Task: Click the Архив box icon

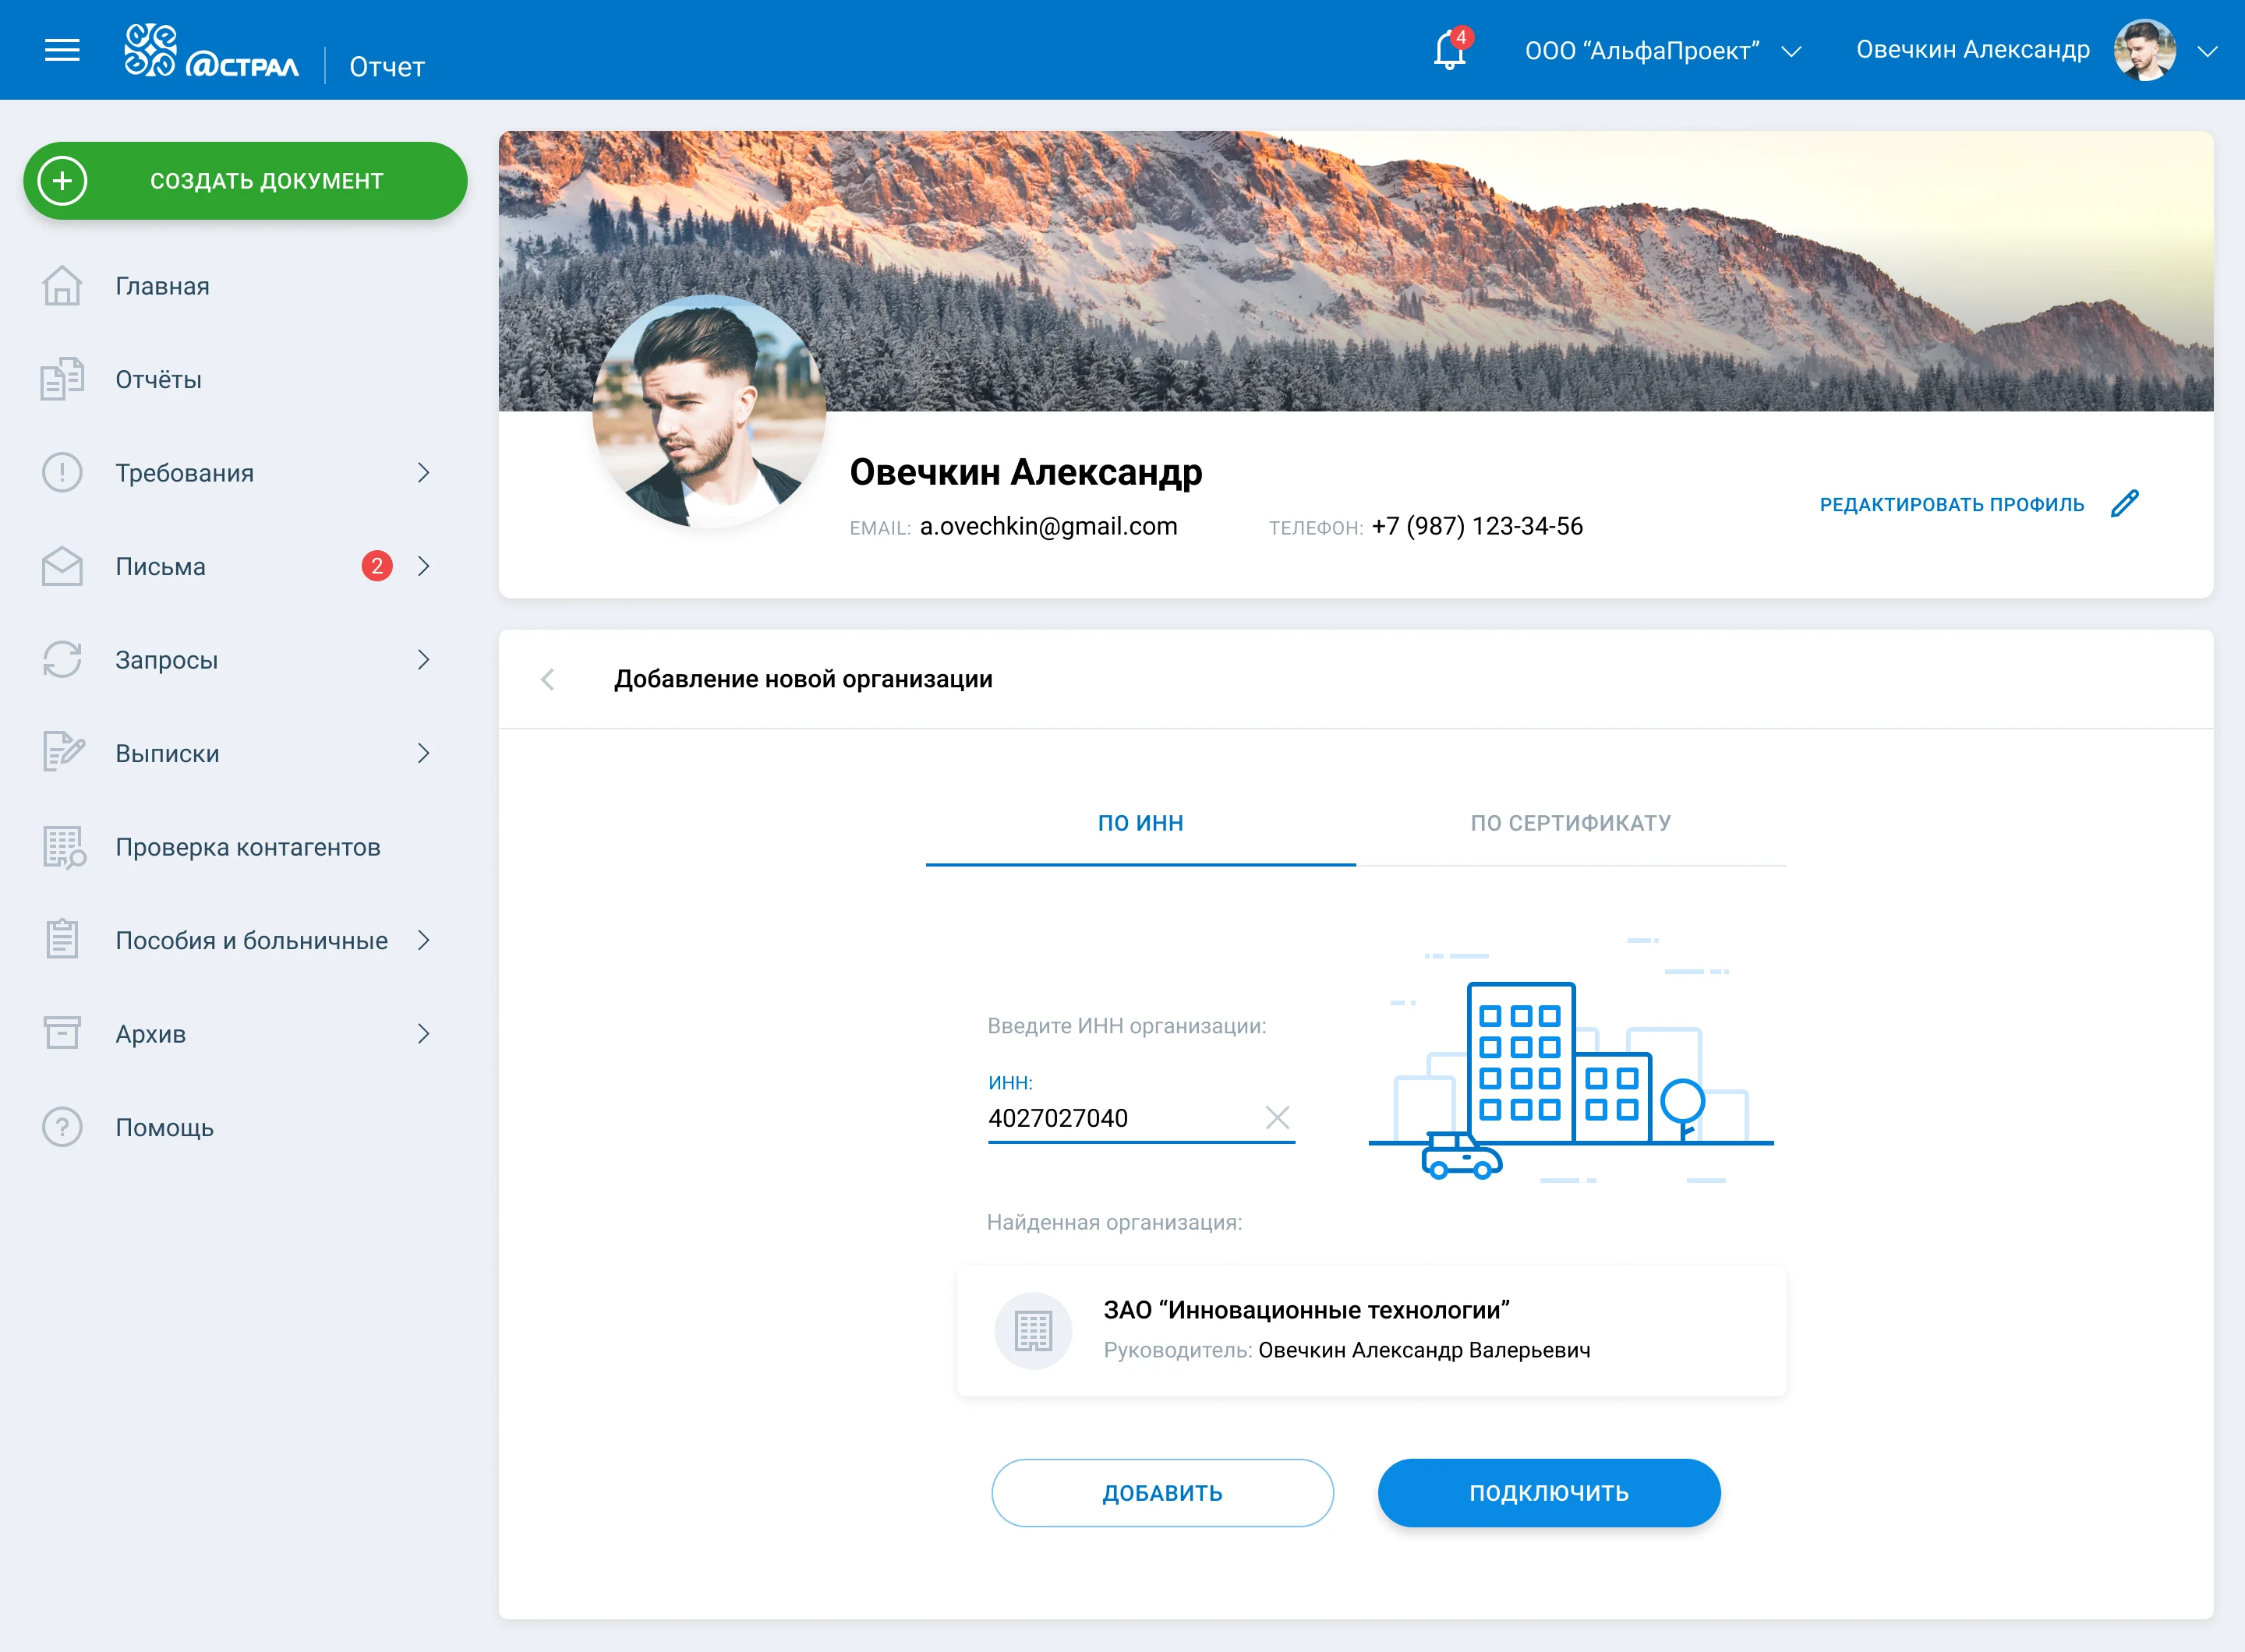Action: 62,1033
